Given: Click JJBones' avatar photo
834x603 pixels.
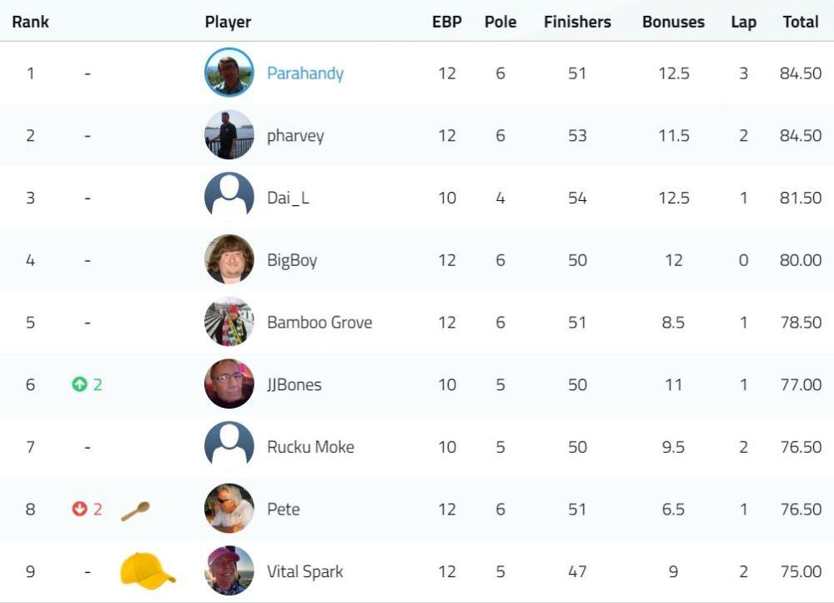Looking at the screenshot, I should 229,384.
